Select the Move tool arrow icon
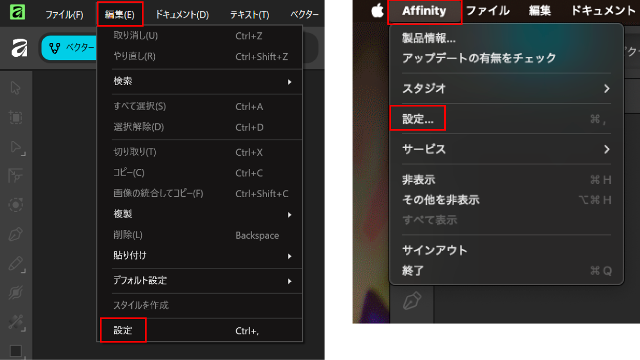The image size is (640, 360). click(15, 88)
